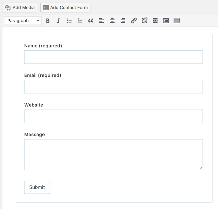Open the Paragraph format dropdown
Image resolution: width=218 pixels, height=209 pixels.
coord(23,21)
